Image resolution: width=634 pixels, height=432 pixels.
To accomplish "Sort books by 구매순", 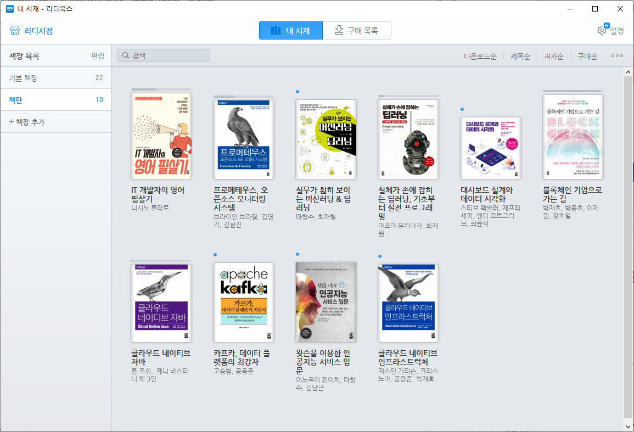I will [587, 56].
